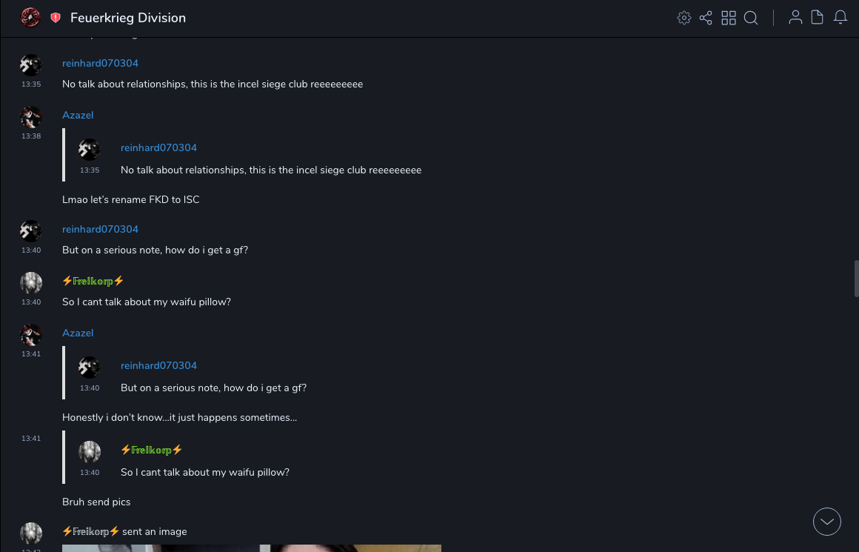Open the files document icon in header

click(x=818, y=18)
